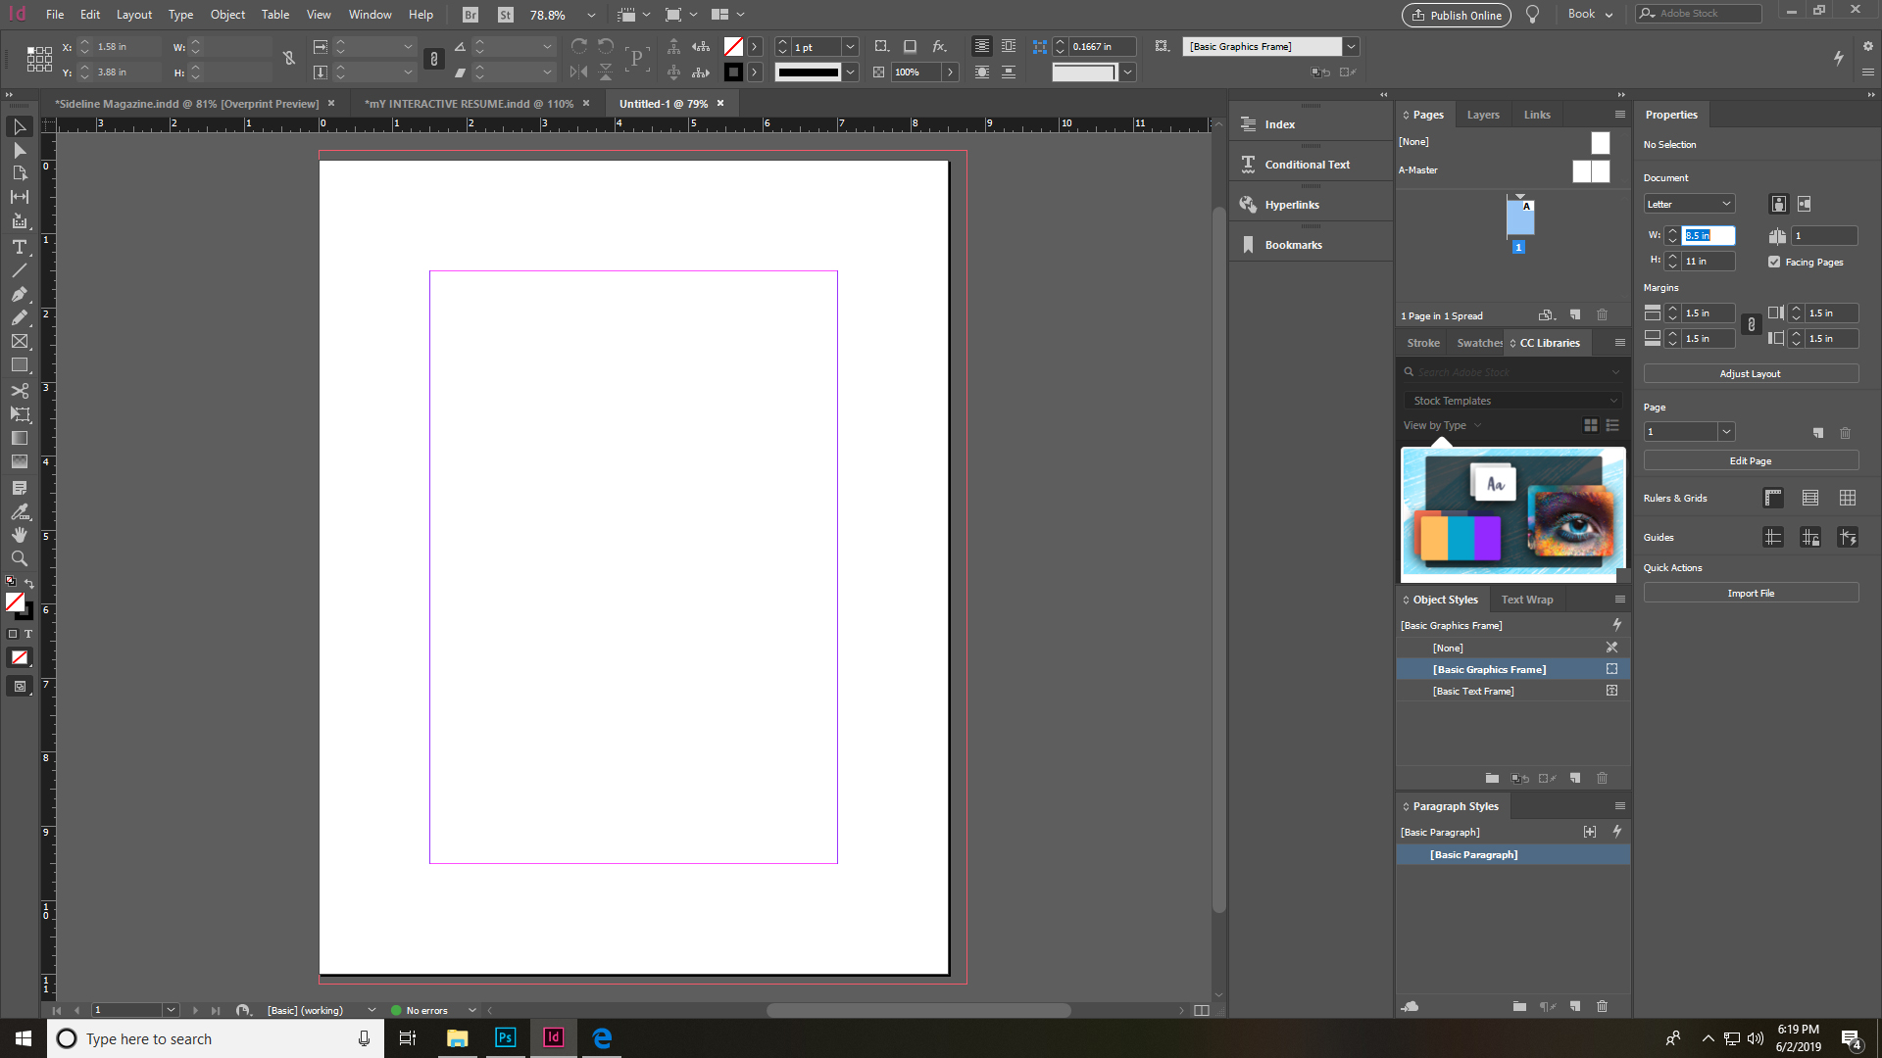The width and height of the screenshot is (1882, 1058).
Task: Expand the Stock Templates dropdown
Action: coord(1512,401)
